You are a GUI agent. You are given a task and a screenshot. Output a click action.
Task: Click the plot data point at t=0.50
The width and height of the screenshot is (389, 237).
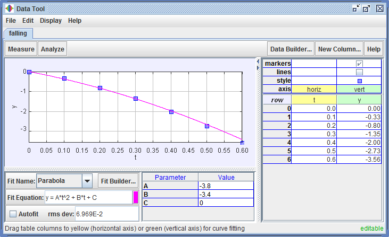tap(207, 126)
